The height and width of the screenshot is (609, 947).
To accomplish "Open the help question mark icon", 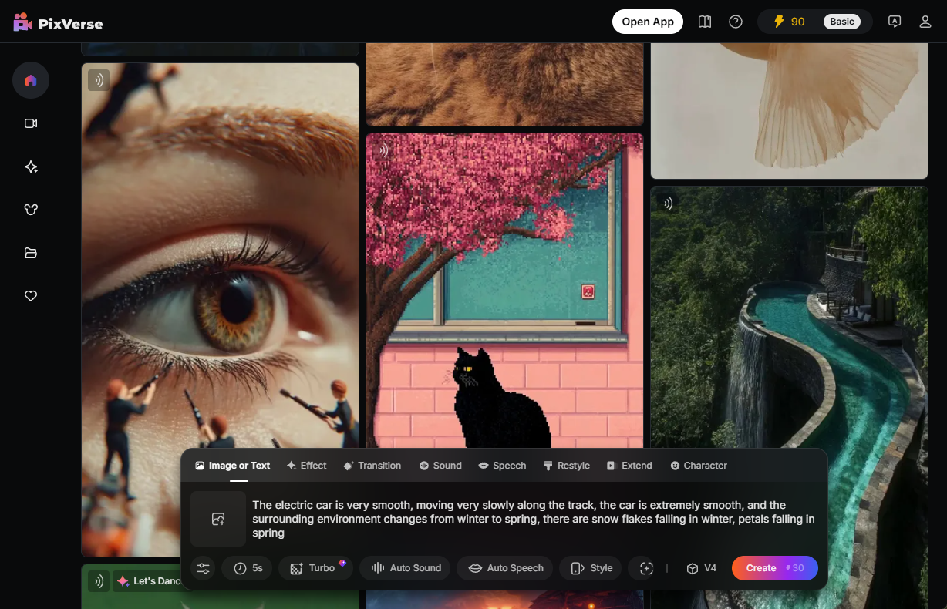I will 736,22.
